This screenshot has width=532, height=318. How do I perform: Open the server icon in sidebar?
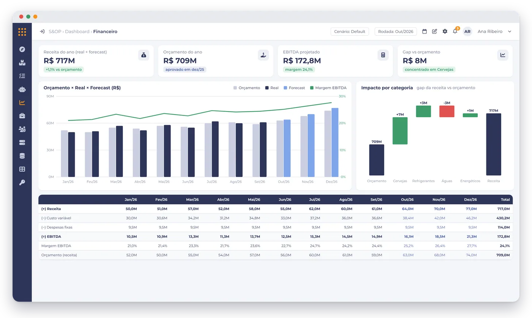[22, 142]
